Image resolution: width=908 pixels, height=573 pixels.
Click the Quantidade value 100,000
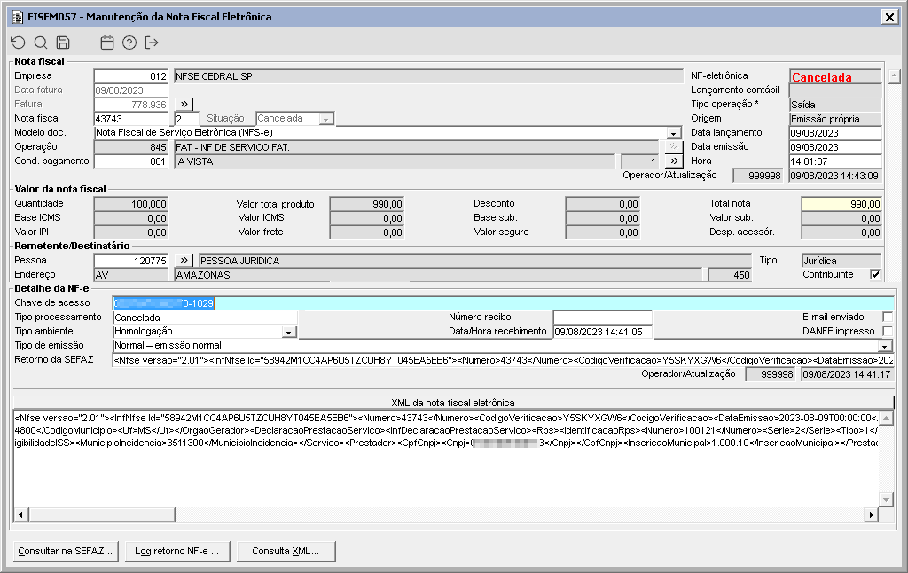click(x=131, y=204)
